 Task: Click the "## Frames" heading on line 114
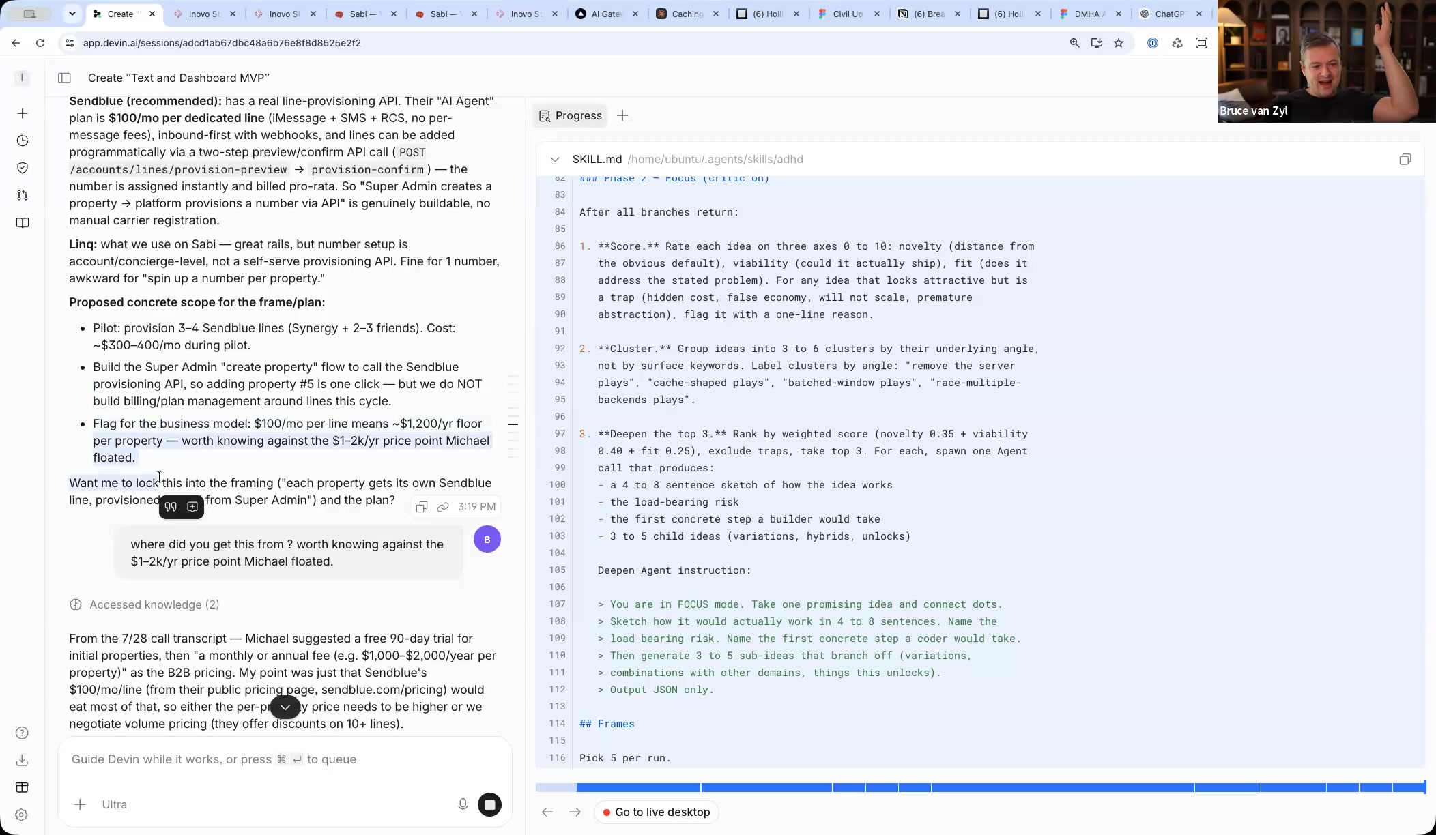pyautogui.click(x=607, y=724)
